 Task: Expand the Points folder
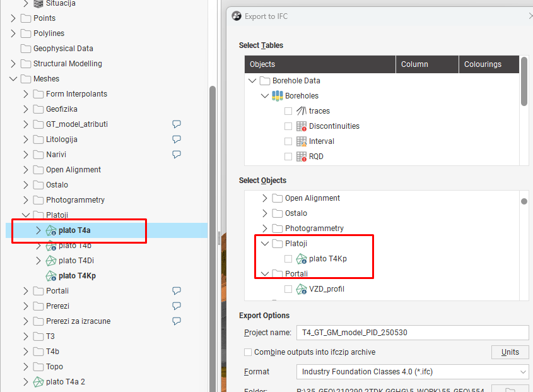(x=13, y=18)
